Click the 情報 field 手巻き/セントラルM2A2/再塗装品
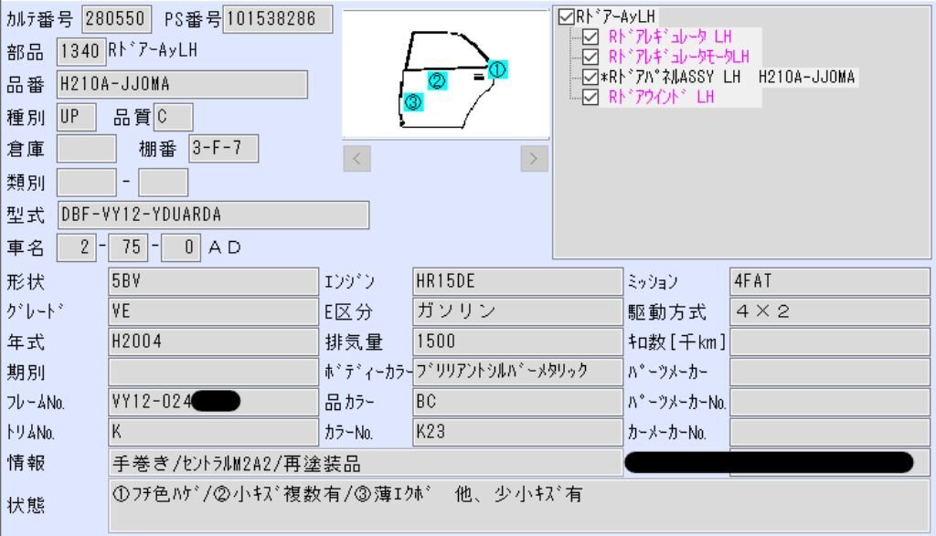Image resolution: width=936 pixels, height=536 pixels. click(x=366, y=463)
